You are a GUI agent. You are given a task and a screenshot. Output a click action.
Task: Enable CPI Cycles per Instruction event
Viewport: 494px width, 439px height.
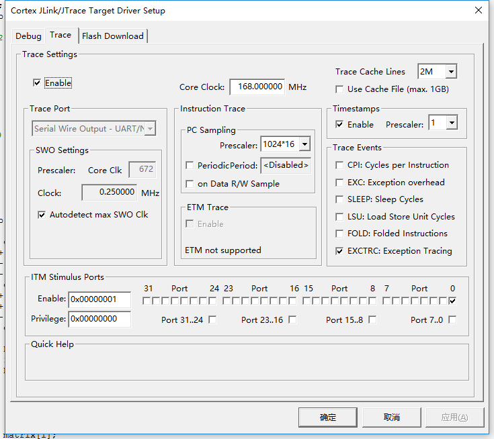339,165
